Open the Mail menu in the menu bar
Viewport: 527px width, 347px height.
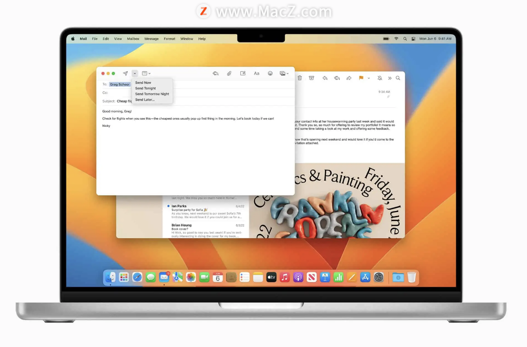point(83,39)
